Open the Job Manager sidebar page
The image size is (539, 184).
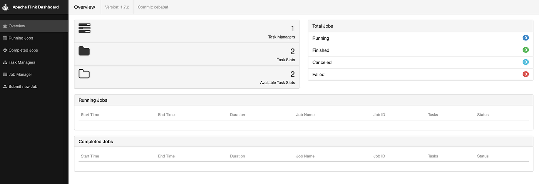point(20,75)
